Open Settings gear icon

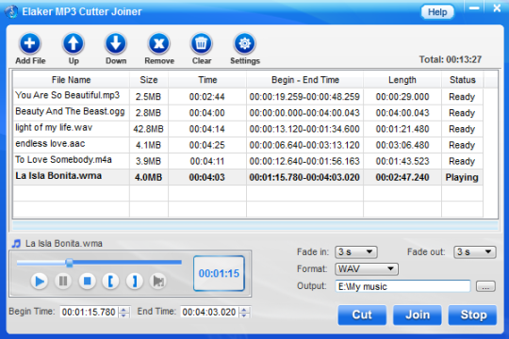245,43
